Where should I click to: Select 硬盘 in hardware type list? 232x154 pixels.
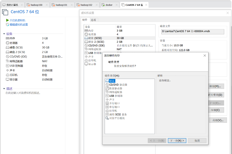pos(112,81)
